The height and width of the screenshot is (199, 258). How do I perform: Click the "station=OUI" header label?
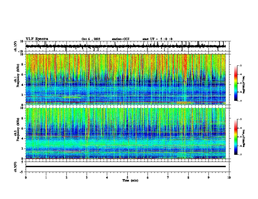(x=121, y=39)
